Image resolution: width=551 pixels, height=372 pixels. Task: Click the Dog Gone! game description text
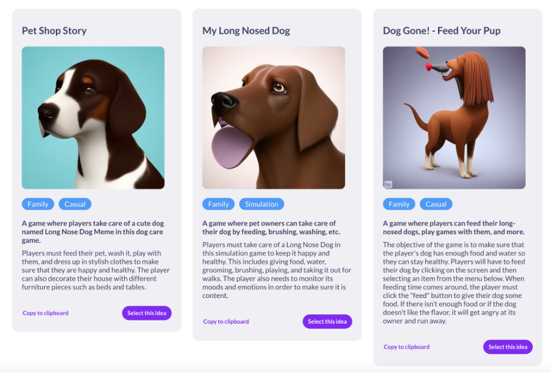tap(454, 283)
